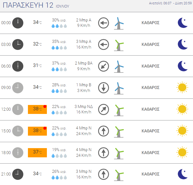Click the humidity droplets at 12:00
The image size is (193, 185).
click(x=59, y=113)
